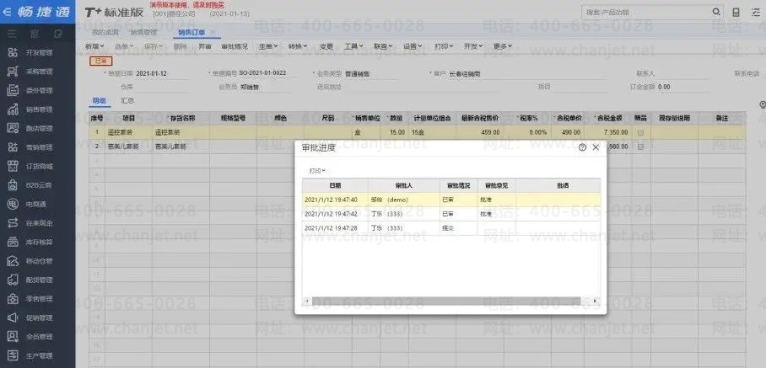Expand the 转换 dropdown in toolbar
Viewport: 766px width, 368px height.
point(298,47)
